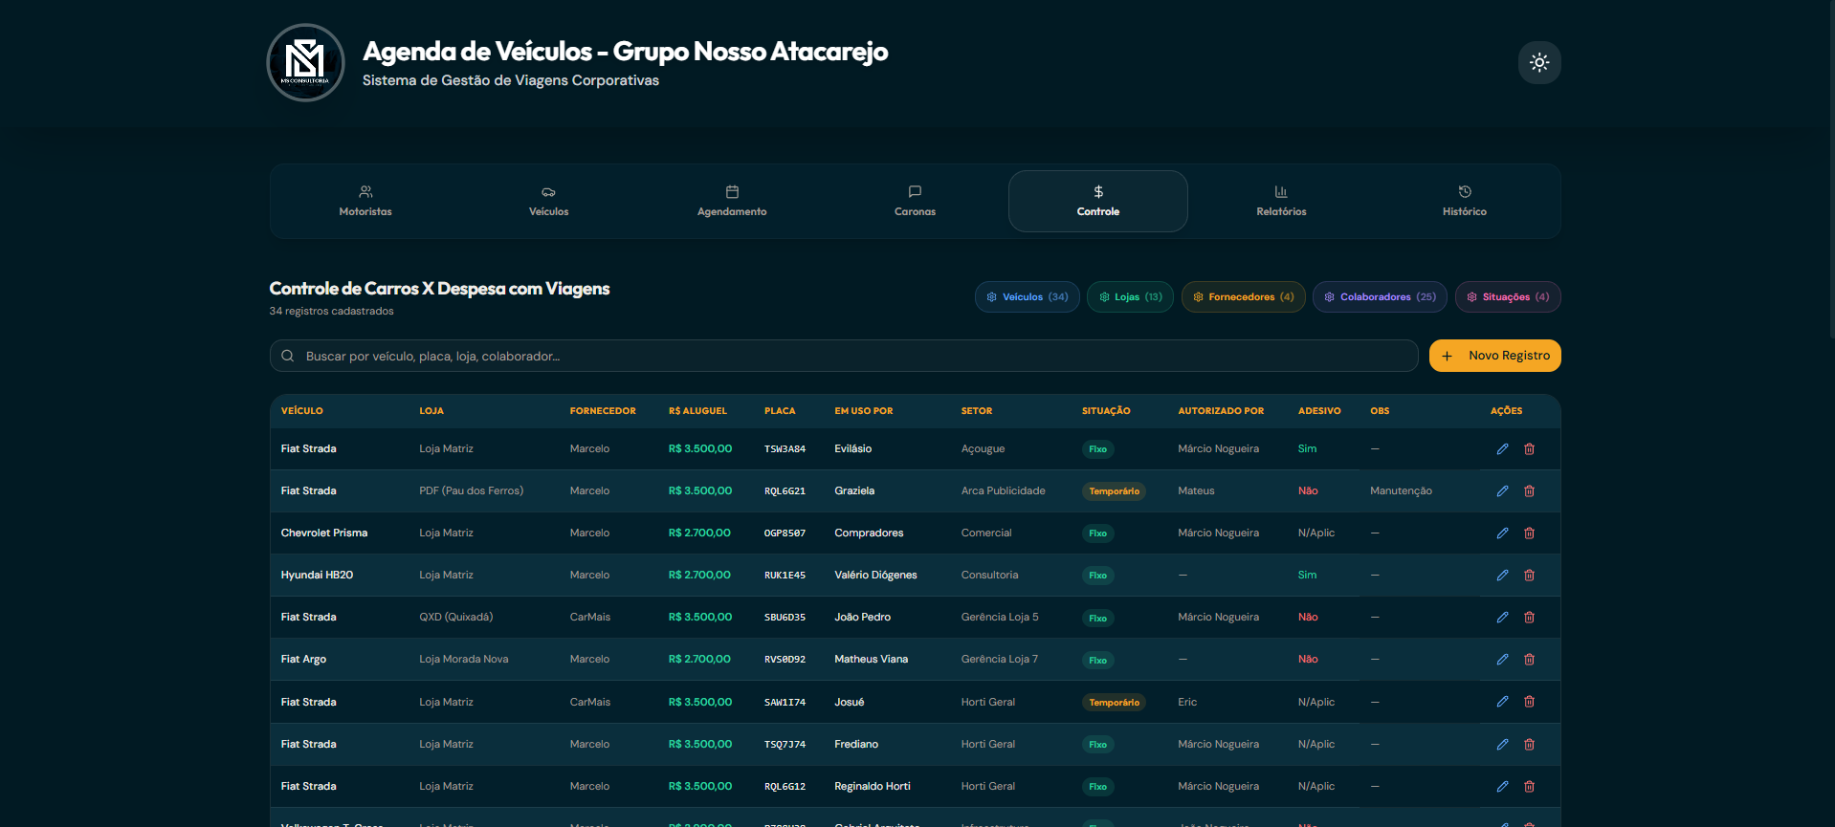Screen dimensions: 1835x827
Task: Switch to the Veículos tab
Action: tap(549, 201)
